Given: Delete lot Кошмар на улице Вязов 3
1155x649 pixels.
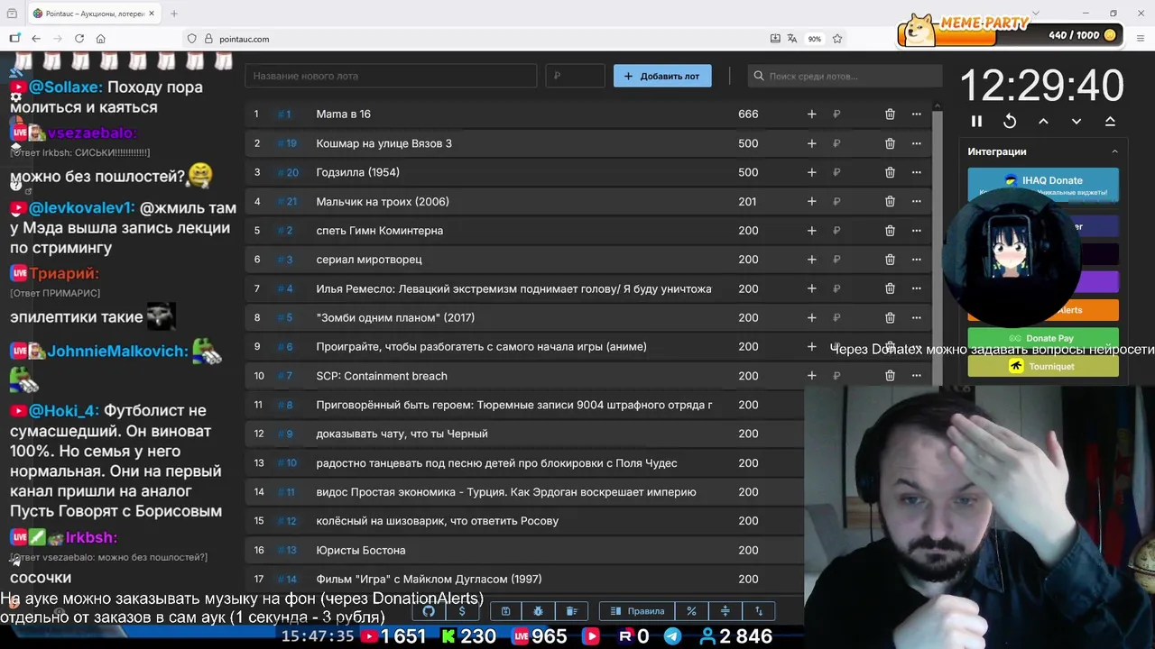Looking at the screenshot, I should coord(890,143).
